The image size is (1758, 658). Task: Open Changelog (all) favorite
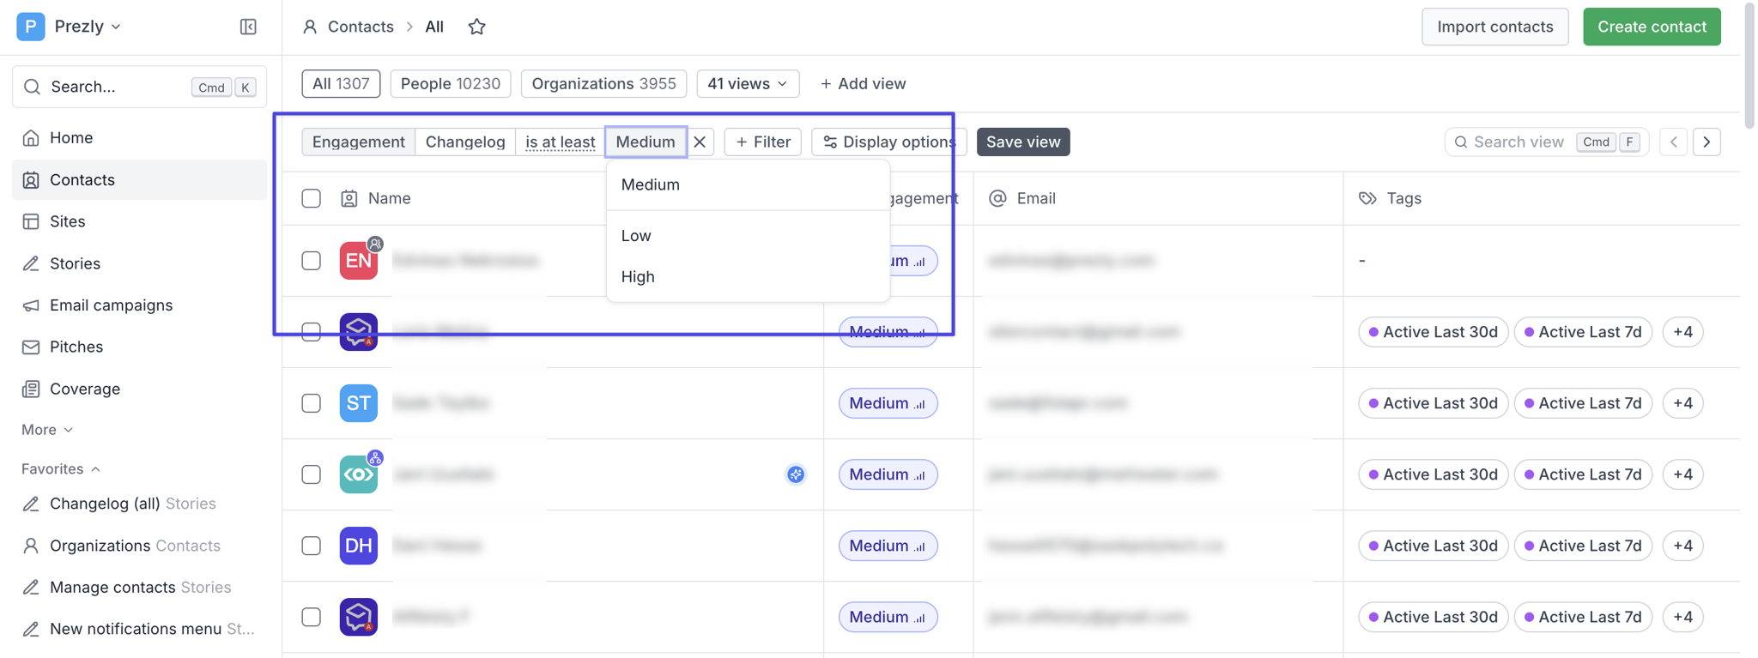click(x=139, y=504)
